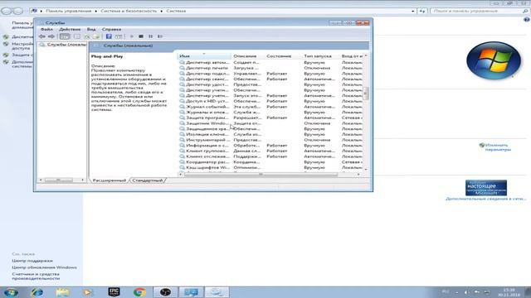The image size is (531, 298).
Task: Click Изменить параметры link in System window
Action: tap(498, 147)
